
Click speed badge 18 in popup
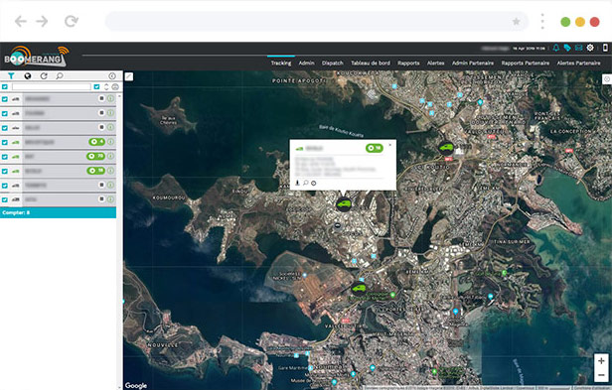click(x=375, y=148)
